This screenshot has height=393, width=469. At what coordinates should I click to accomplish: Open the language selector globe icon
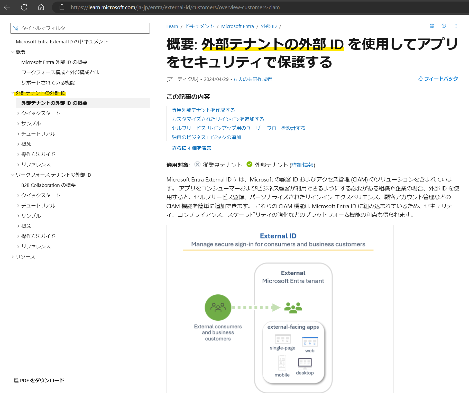pos(432,26)
